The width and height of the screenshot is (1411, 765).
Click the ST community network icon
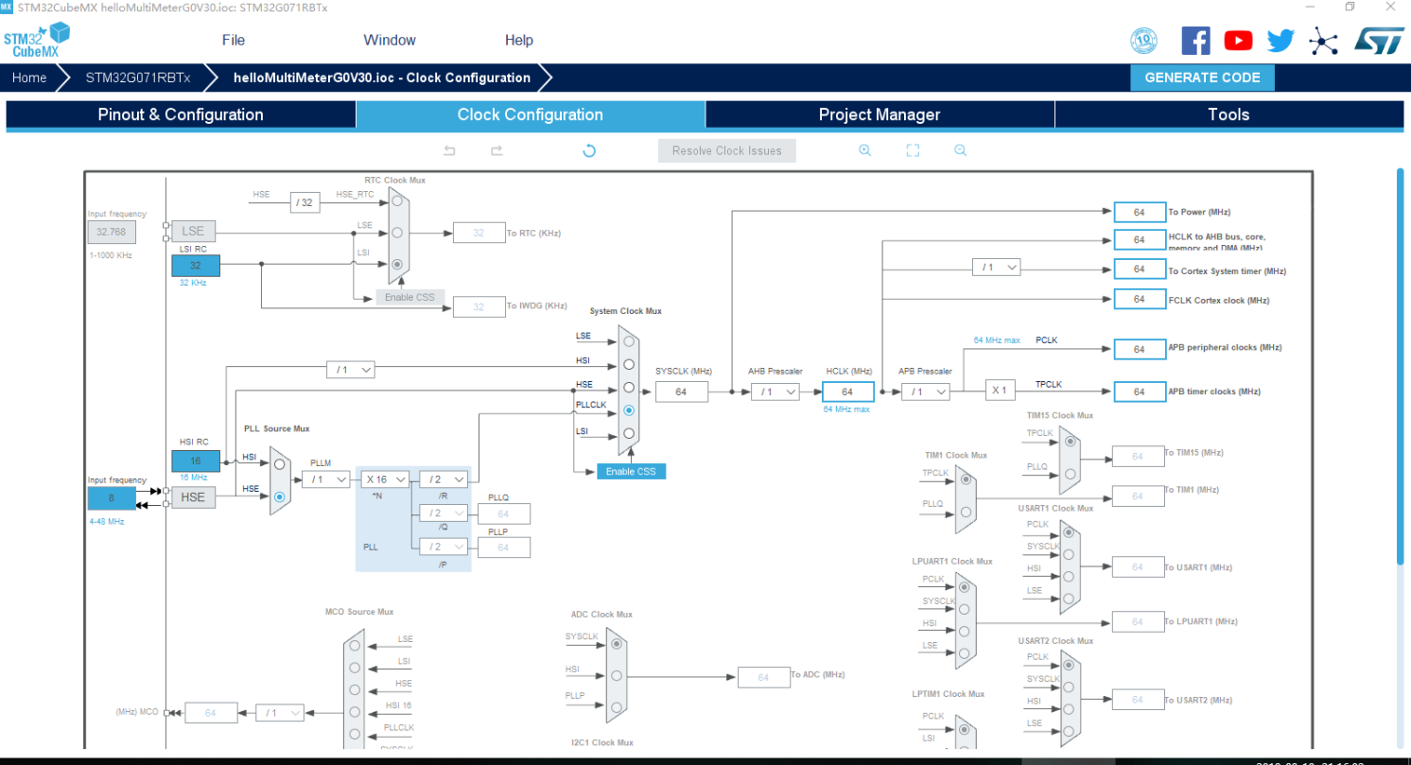(x=1323, y=40)
